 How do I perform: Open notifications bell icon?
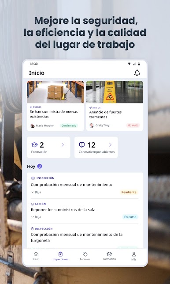point(137,73)
